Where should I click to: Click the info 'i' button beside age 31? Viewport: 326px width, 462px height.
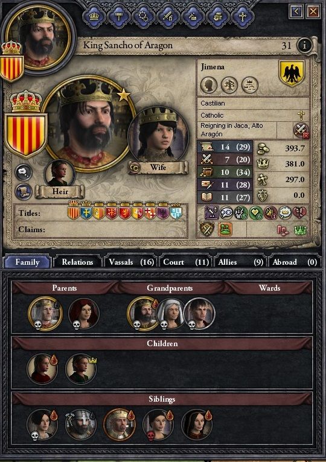304,45
